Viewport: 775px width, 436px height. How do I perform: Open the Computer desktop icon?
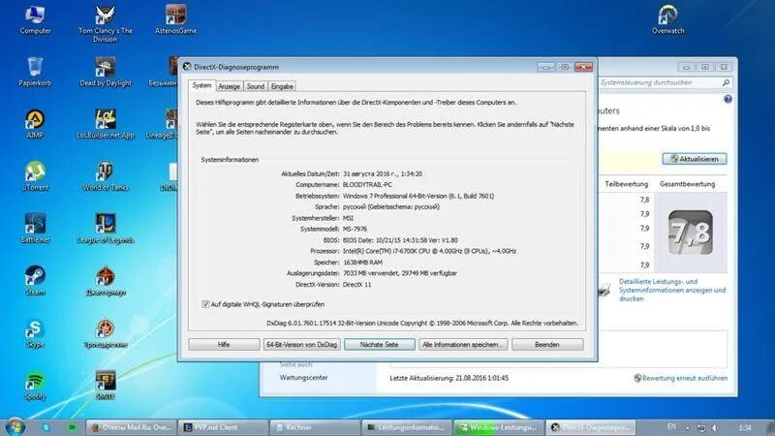35,19
